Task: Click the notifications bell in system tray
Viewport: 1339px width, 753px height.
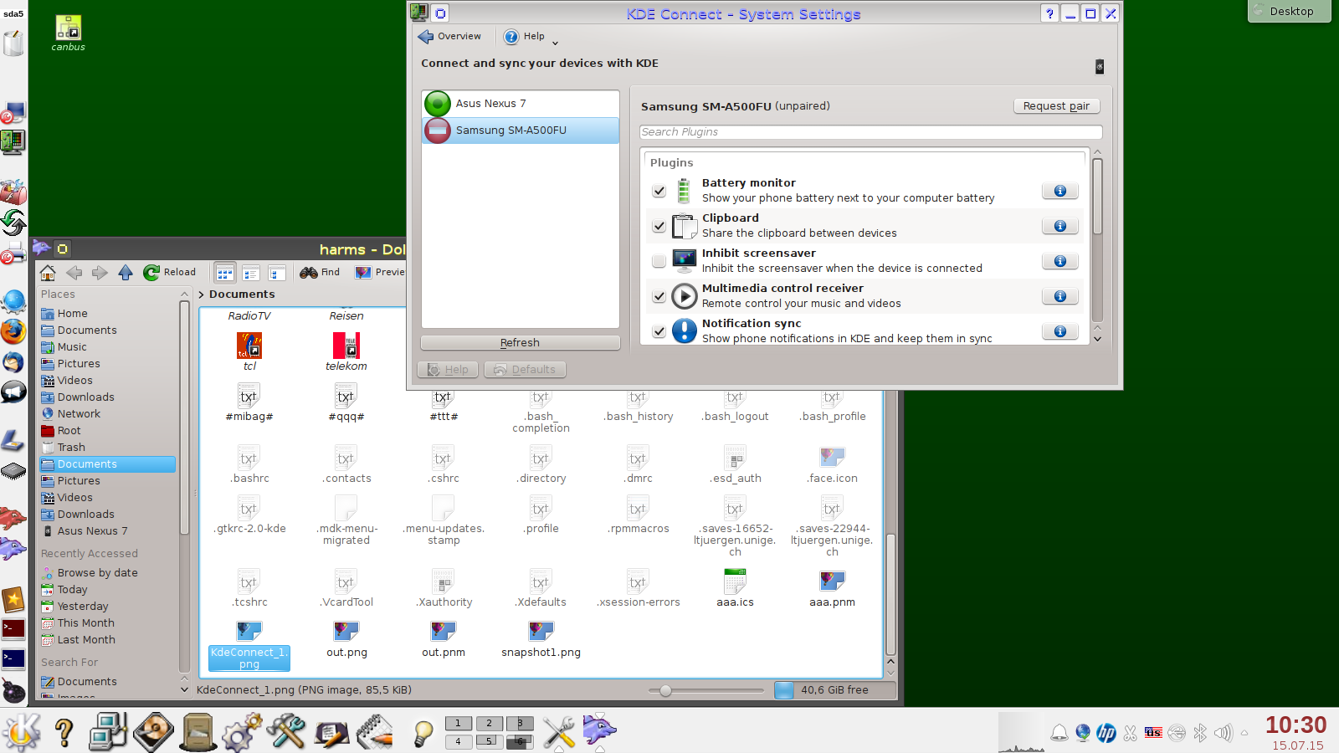Action: (x=1059, y=733)
